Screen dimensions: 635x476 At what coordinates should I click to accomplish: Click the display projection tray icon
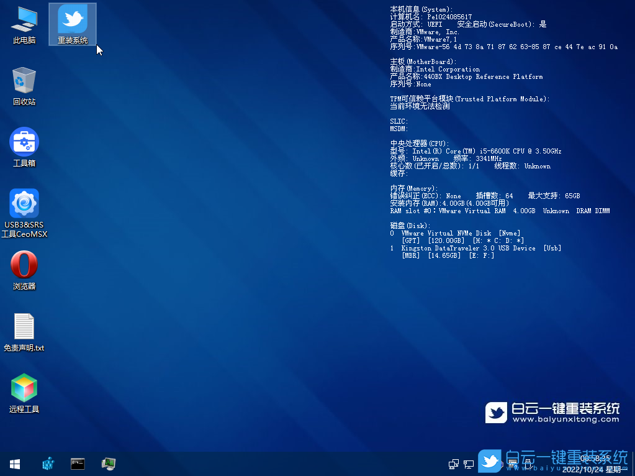(469, 464)
